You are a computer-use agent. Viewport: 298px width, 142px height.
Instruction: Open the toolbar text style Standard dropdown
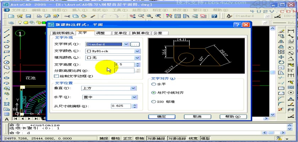tap(267, 16)
